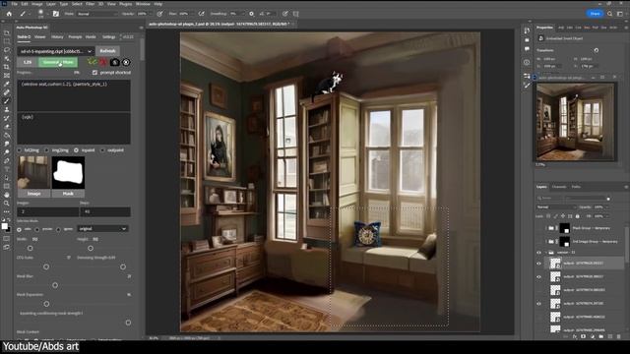Click the Home icon in options bar
This screenshot has height=354, width=630.
[9, 14]
